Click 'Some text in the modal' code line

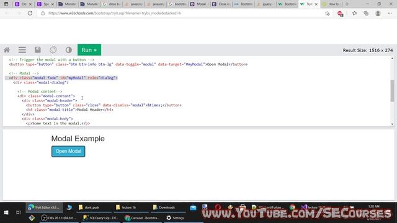[x=58, y=123]
